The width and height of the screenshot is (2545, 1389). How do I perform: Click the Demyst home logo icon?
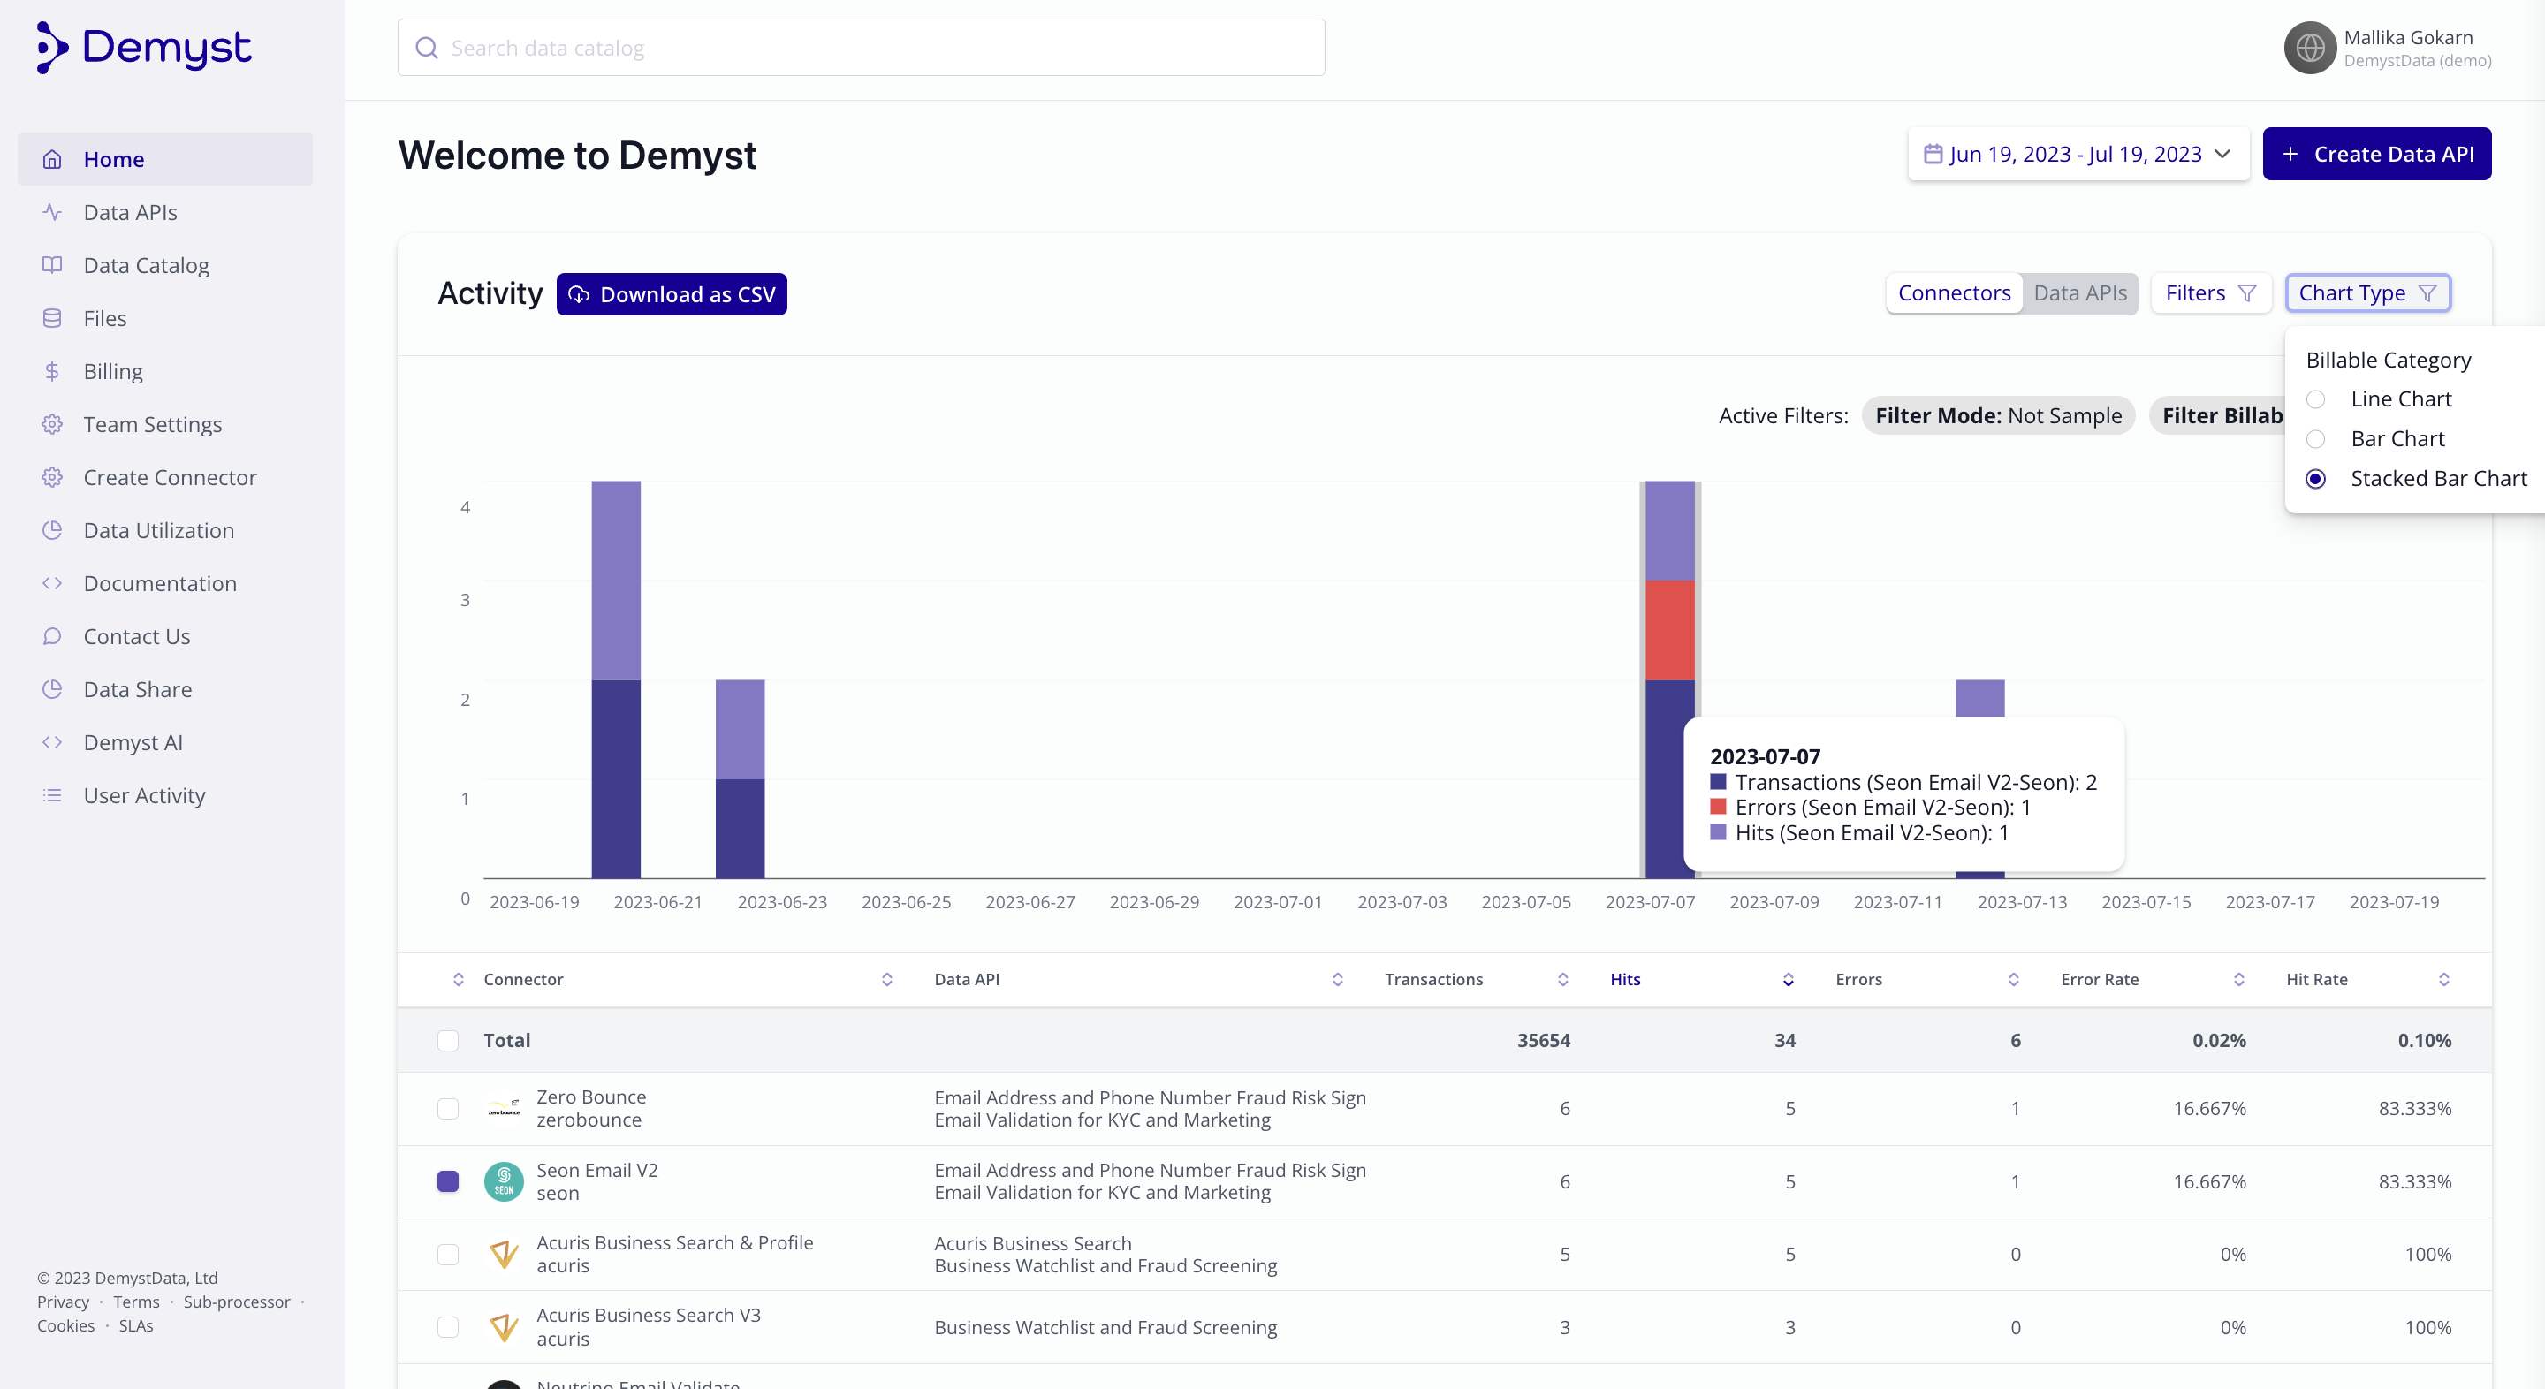tap(46, 46)
